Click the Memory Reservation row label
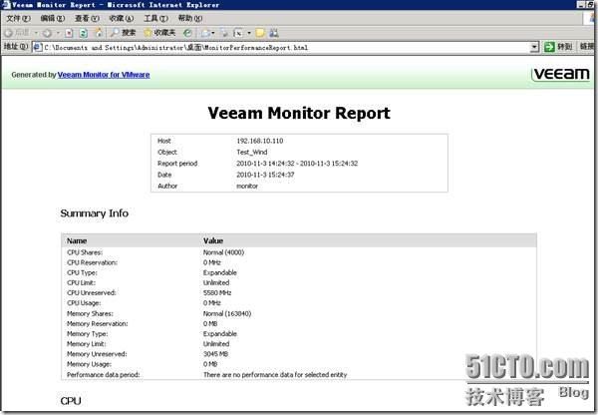Screen dimensions: 598x415 (98, 324)
